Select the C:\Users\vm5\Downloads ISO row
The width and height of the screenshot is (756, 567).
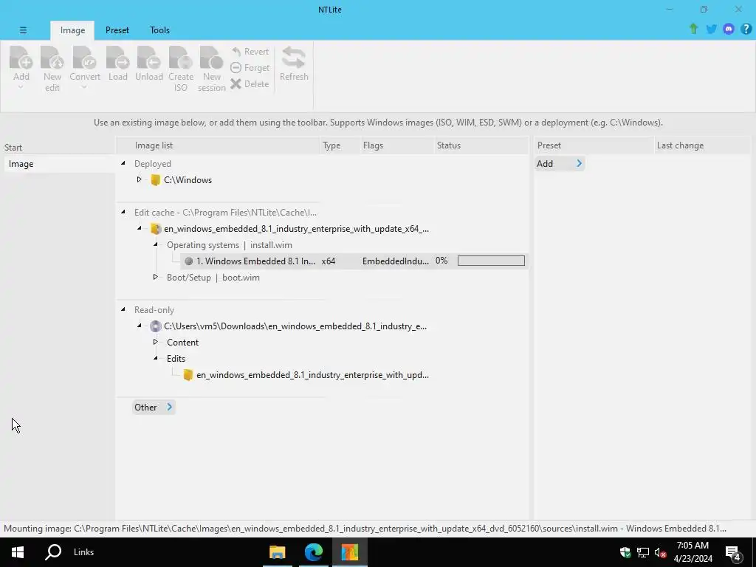coord(295,326)
